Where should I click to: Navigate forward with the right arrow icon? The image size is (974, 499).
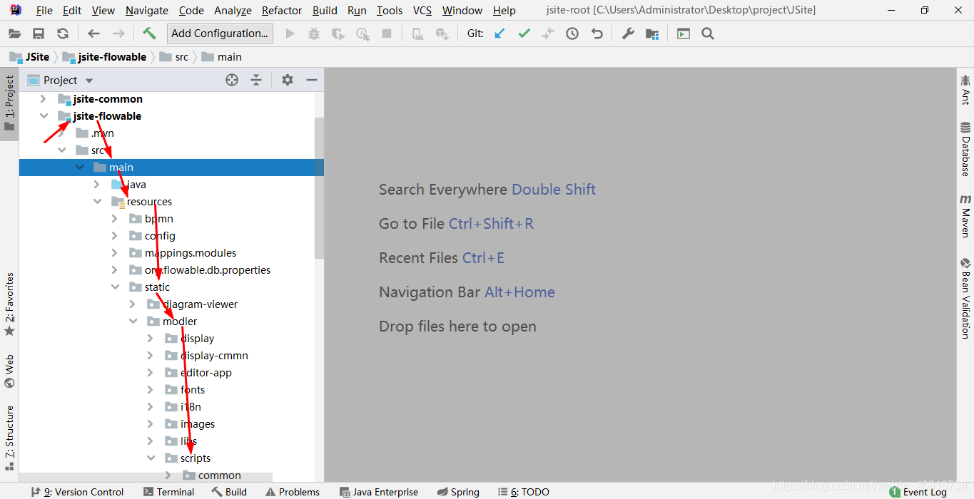(118, 34)
